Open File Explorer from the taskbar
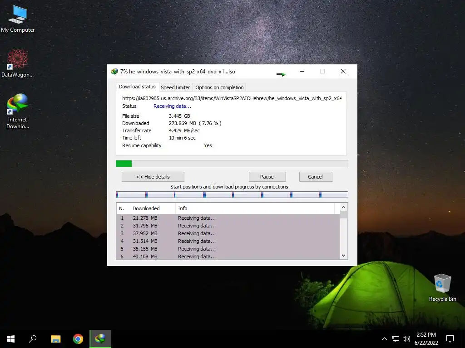This screenshot has width=465, height=348. pos(55,339)
